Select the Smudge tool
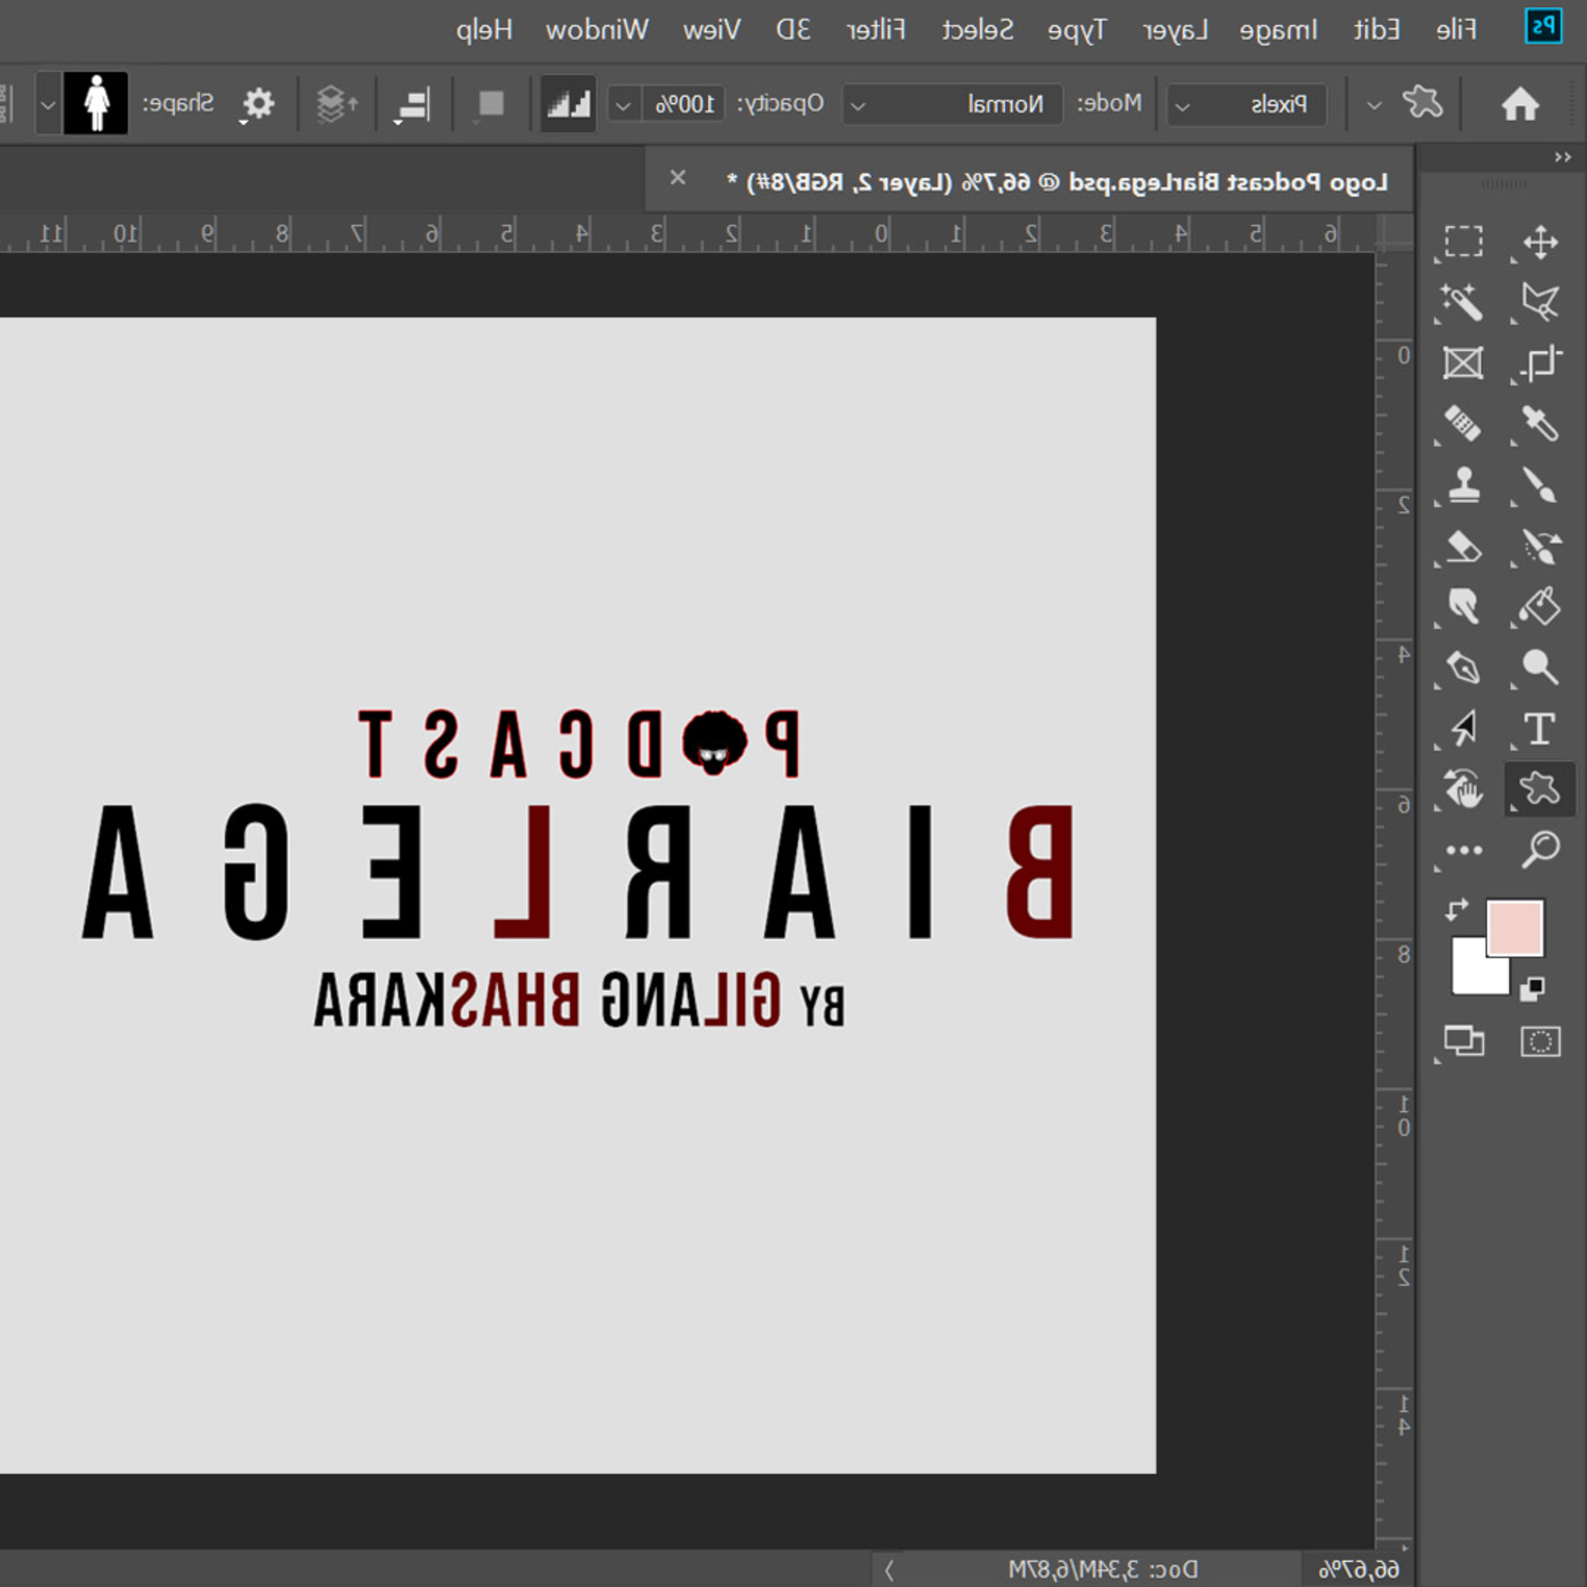Screen dimensions: 1587x1587 [1464, 607]
